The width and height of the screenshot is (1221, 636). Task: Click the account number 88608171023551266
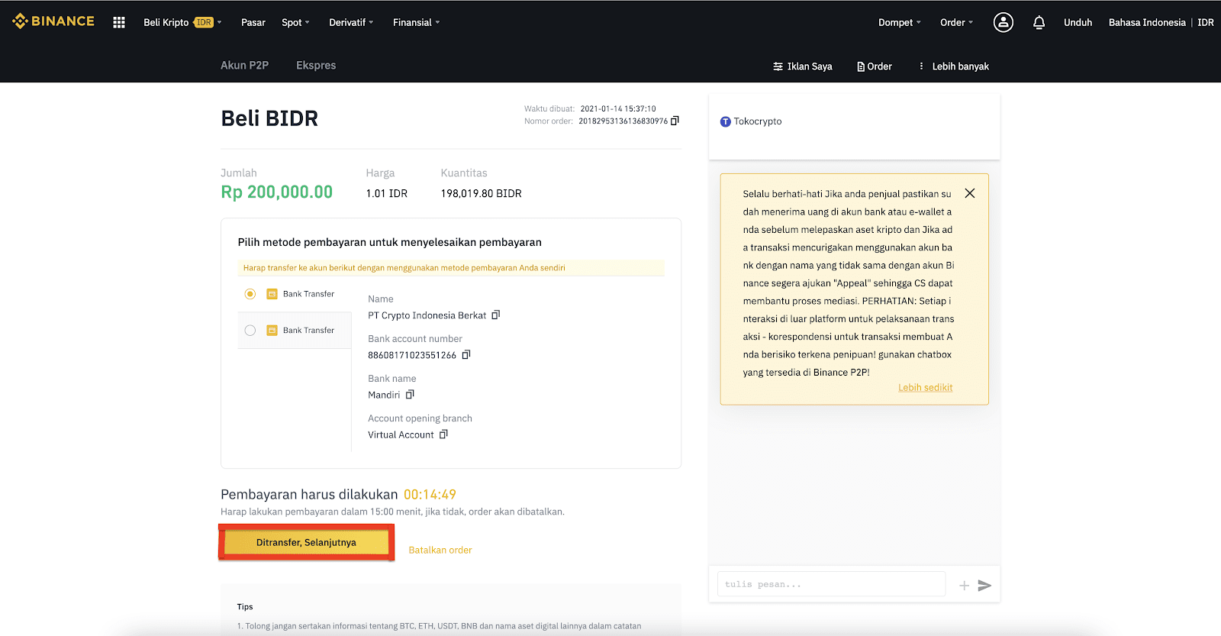412,355
